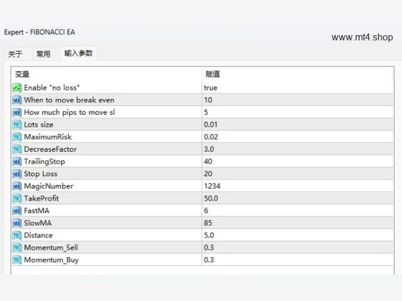Select the MaximumRisk variable name
The height and width of the screenshot is (301, 402).
pos(48,137)
